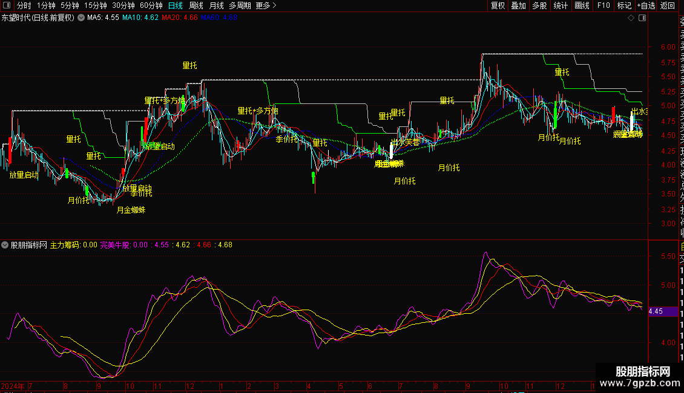Click the 复权 adjustment button

coord(498,5)
